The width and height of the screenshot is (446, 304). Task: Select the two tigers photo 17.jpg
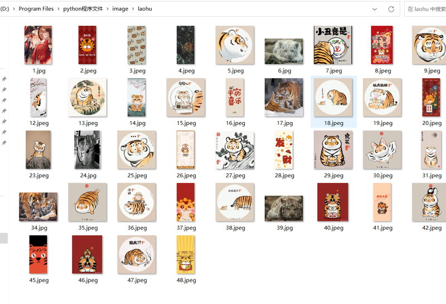point(284,98)
